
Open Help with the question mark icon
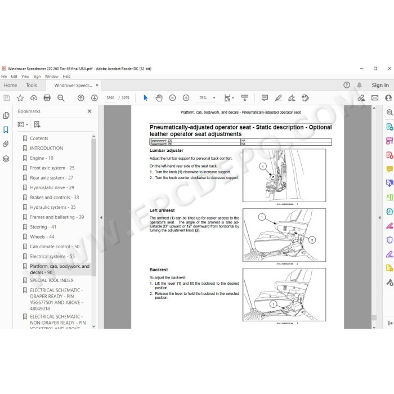[347, 85]
